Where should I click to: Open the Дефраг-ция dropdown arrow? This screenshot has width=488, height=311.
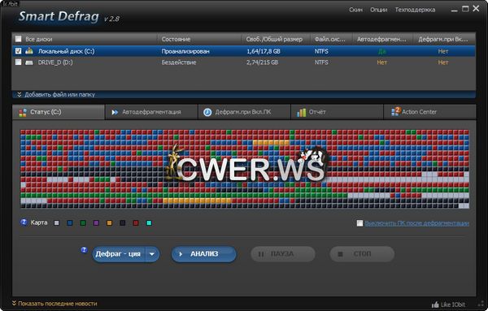tap(152, 254)
